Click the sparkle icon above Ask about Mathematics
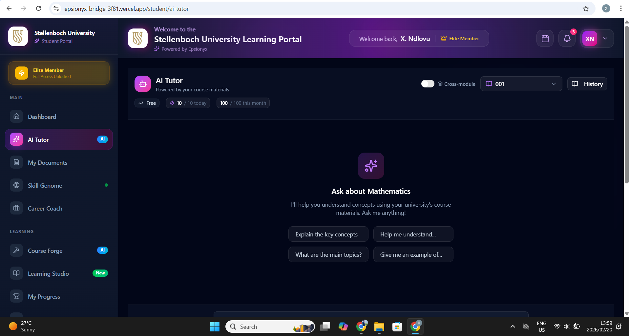Viewport: 629px width, 336px height. tap(371, 166)
